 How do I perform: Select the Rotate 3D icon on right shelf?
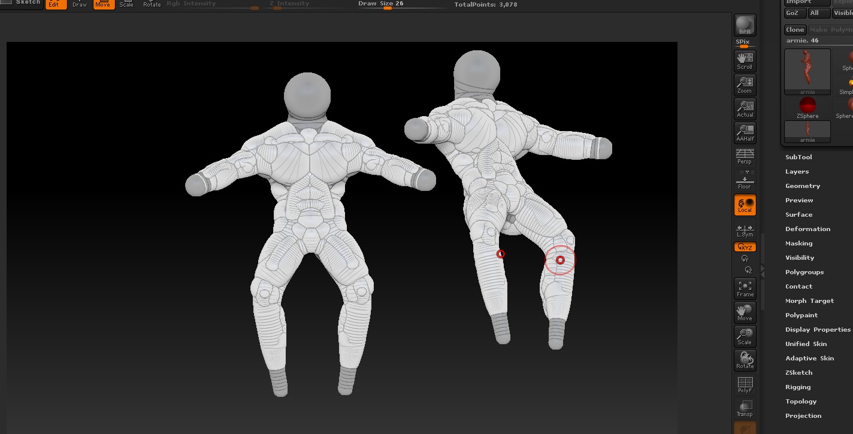tap(745, 360)
